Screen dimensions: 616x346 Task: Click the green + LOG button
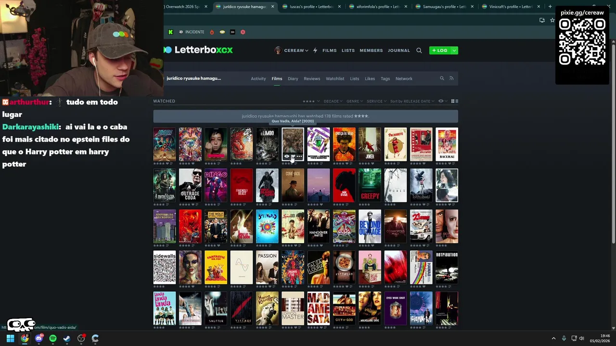(x=440, y=50)
